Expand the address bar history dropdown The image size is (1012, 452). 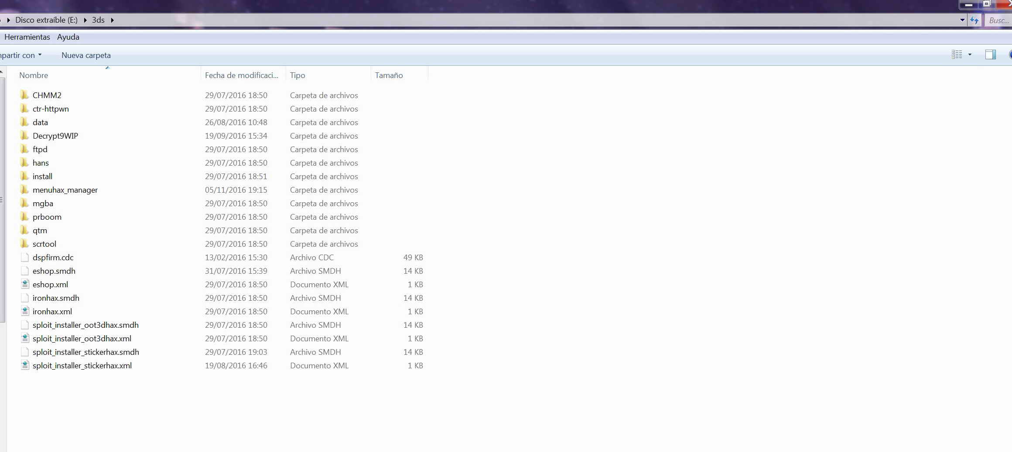pos(962,20)
